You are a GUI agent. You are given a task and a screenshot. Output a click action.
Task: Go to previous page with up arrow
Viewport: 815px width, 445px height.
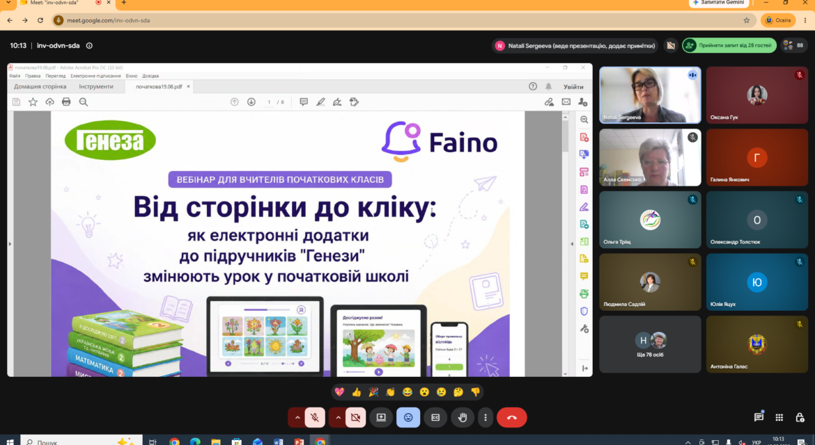(x=235, y=102)
